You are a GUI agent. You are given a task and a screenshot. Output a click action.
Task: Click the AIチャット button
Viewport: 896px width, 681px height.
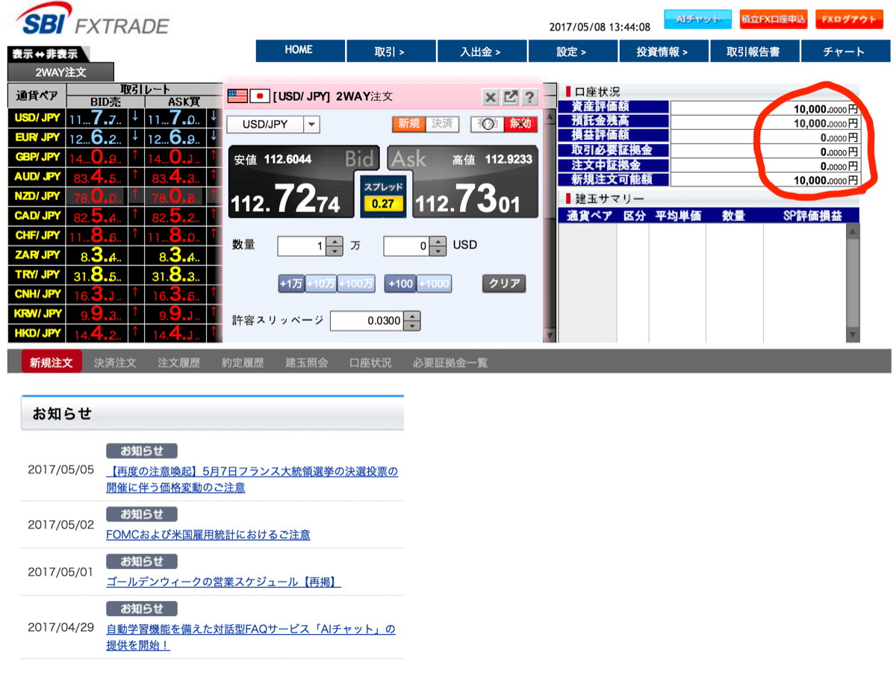pos(698,19)
